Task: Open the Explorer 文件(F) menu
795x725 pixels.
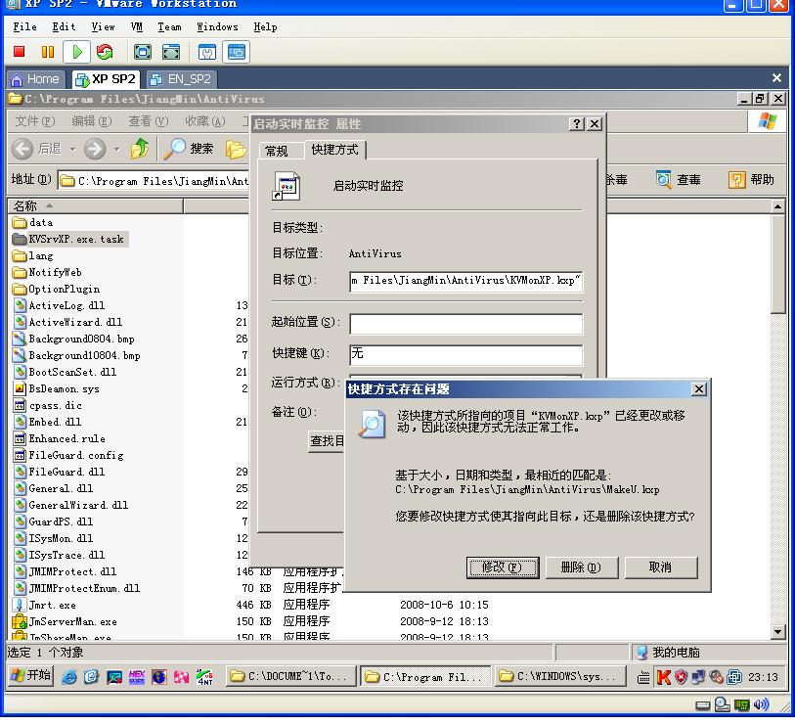Action: [35, 121]
